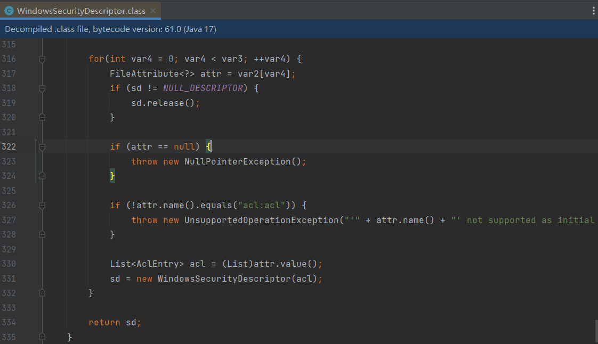The image size is (598, 344).
Task: Click the vertical scrollbar thumb
Action: [596, 332]
